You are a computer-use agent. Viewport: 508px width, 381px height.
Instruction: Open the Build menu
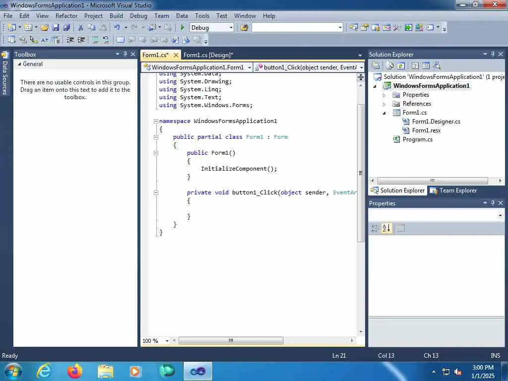click(x=116, y=15)
